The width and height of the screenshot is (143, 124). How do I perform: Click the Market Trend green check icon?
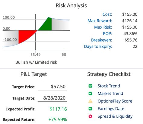point(90,94)
